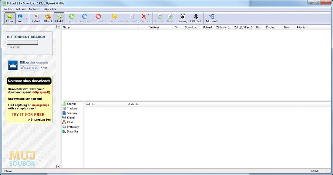Screen dimensions: 333x175
Task: Sort by the Název column header
Action: point(100,27)
